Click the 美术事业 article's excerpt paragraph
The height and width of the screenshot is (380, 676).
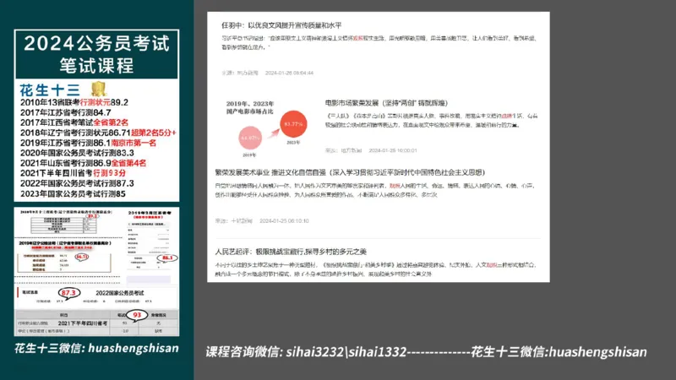374,190
